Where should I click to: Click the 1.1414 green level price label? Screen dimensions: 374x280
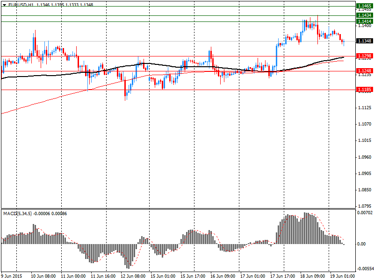tap(365, 21)
